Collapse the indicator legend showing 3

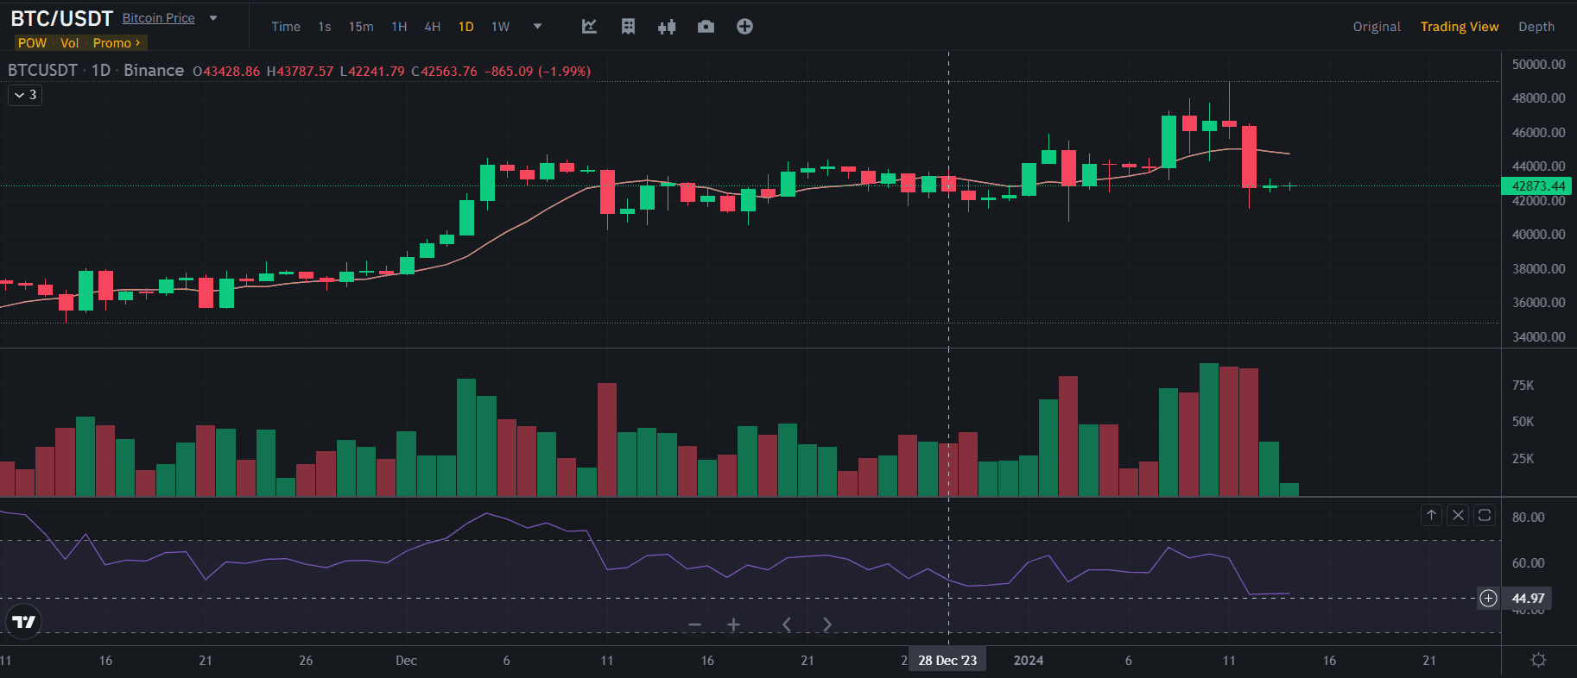pos(25,95)
